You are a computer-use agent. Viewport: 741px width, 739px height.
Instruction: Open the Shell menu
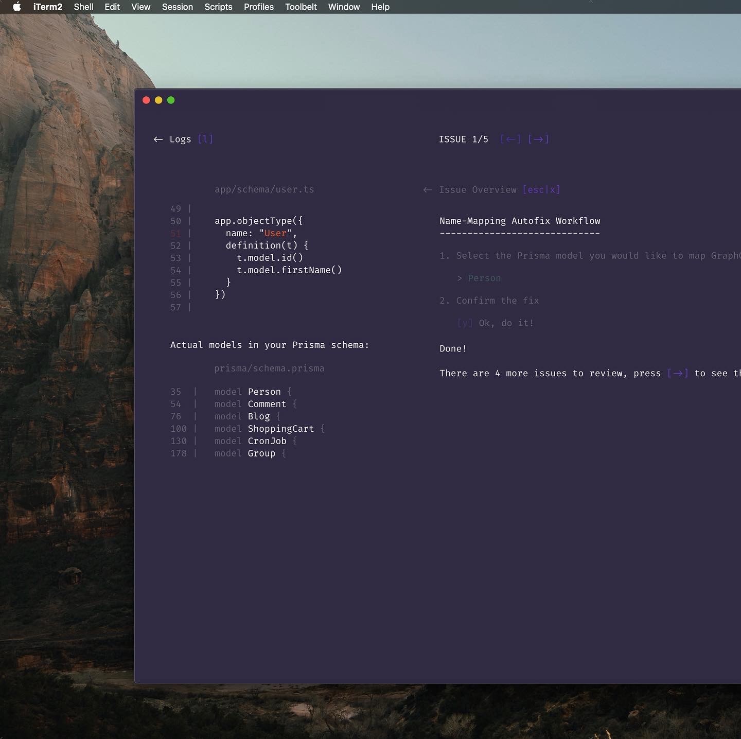(83, 7)
